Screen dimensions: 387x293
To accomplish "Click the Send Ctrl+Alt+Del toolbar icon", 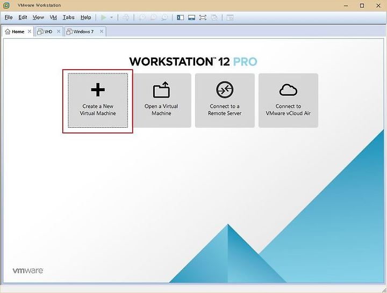I will 126,18.
